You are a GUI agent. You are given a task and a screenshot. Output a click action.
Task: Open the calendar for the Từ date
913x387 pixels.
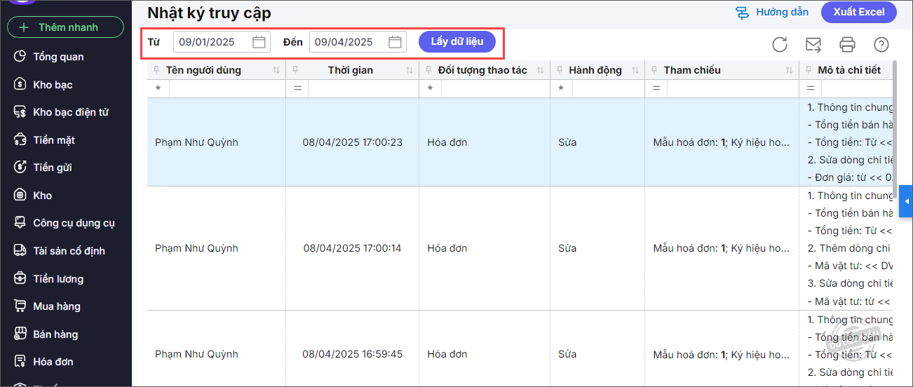tap(259, 42)
